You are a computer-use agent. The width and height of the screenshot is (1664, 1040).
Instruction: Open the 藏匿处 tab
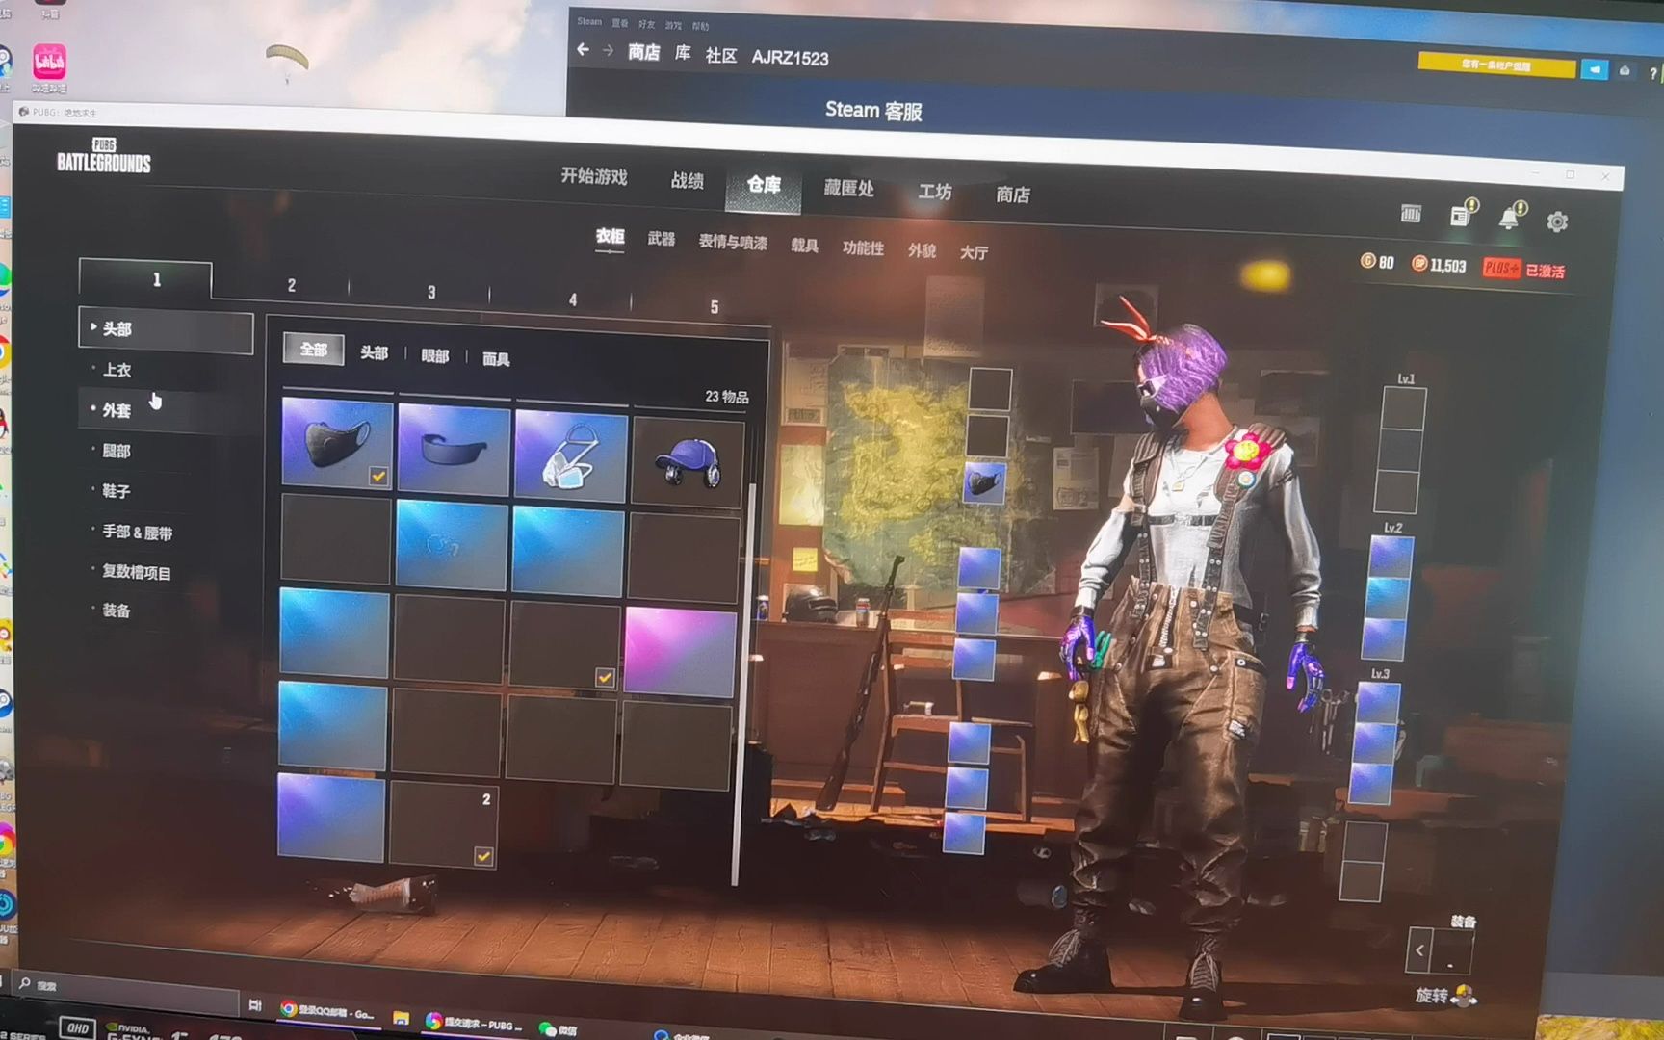(849, 189)
